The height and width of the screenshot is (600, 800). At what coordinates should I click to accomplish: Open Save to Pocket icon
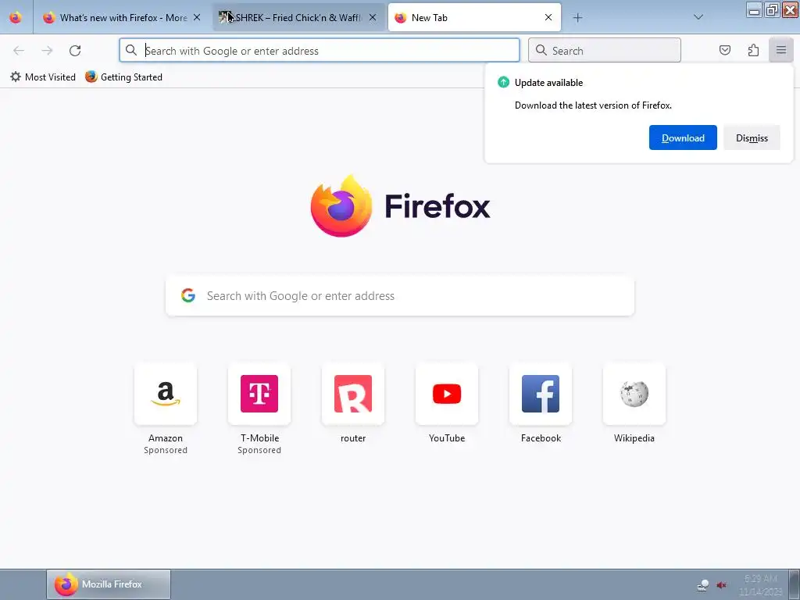(725, 51)
